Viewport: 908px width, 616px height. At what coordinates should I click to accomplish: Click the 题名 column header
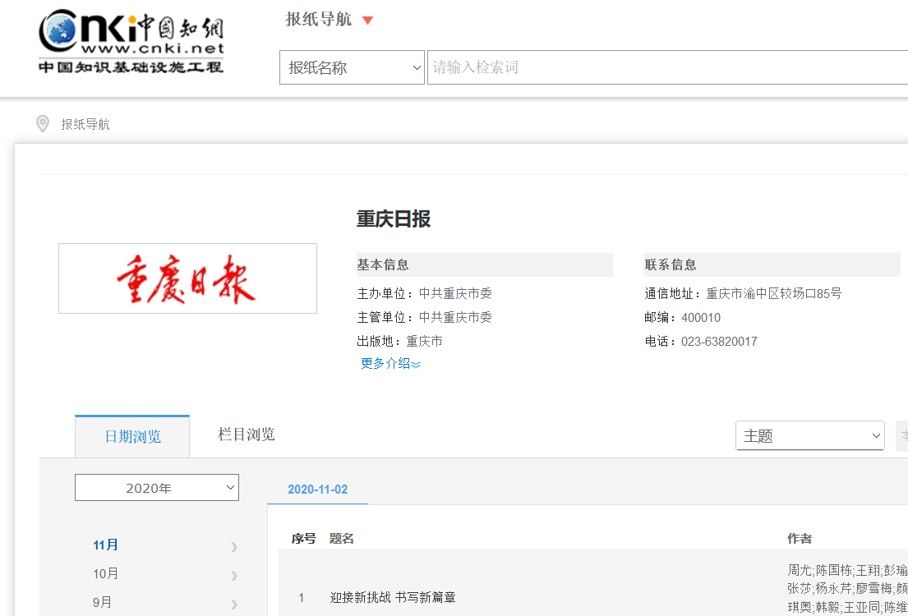tap(342, 539)
